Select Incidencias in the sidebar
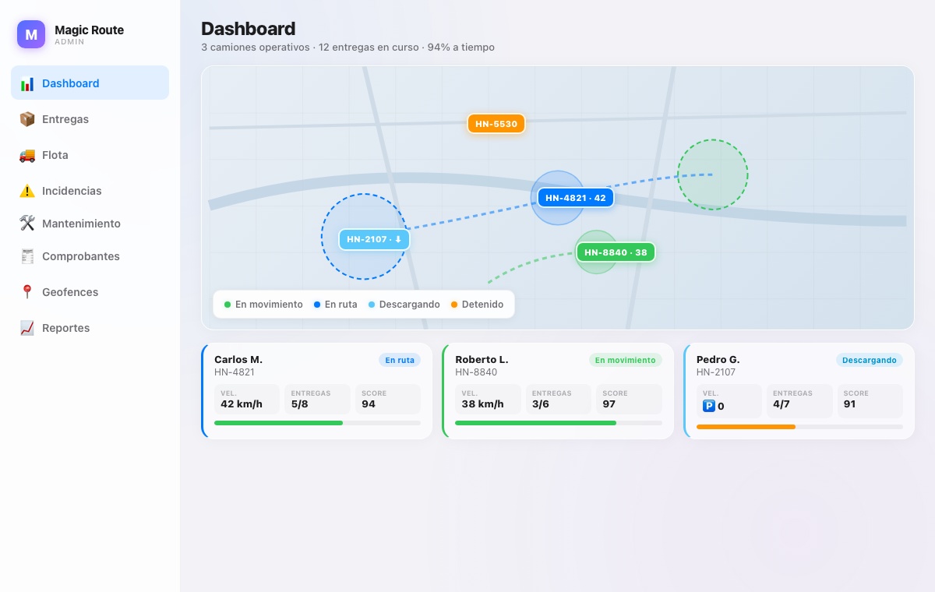 click(x=90, y=190)
